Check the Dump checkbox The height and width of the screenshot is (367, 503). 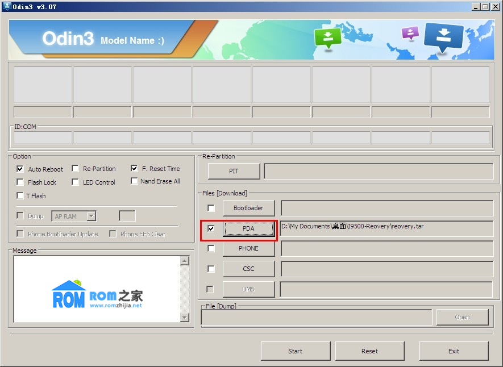pyautogui.click(x=20, y=215)
